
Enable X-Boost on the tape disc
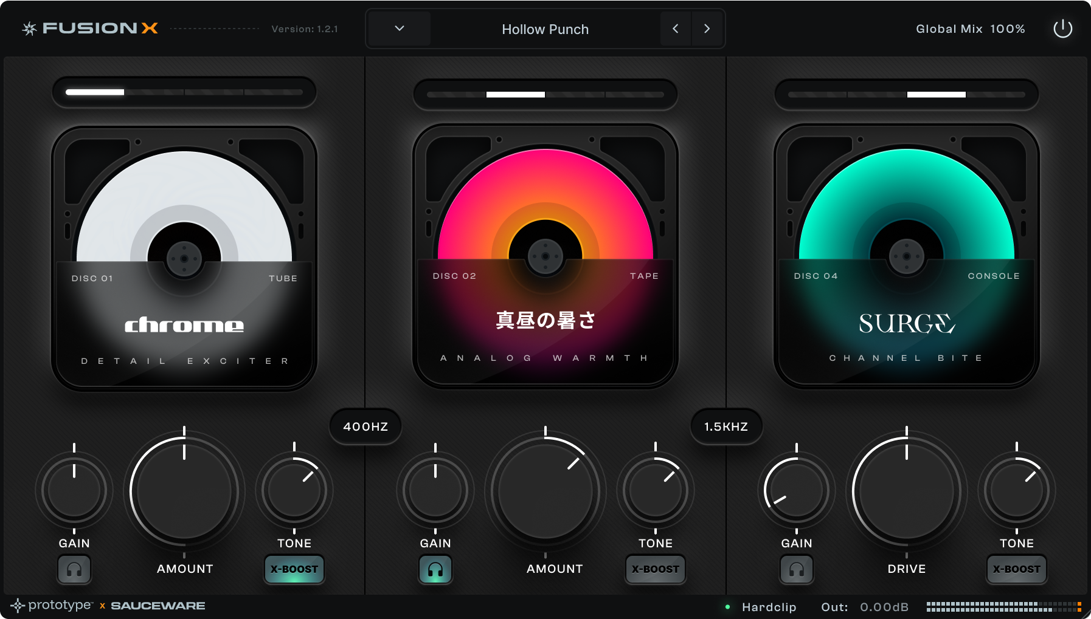click(656, 570)
